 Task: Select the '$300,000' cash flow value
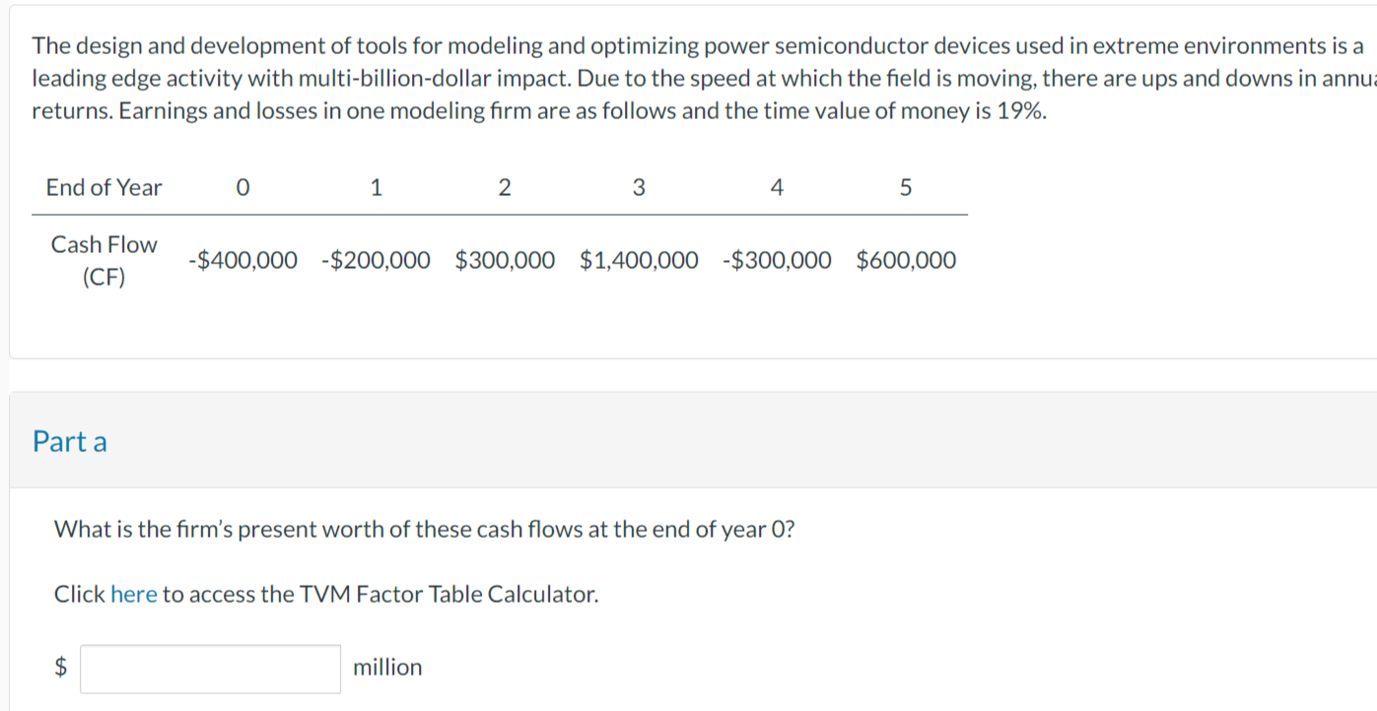pos(505,260)
